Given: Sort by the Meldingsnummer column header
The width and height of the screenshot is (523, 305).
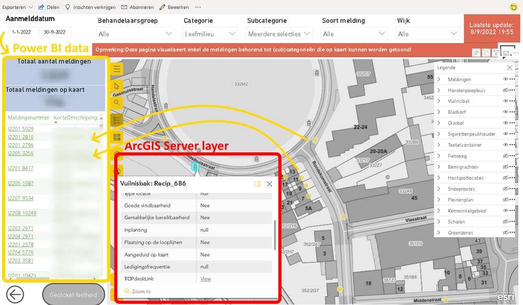Looking at the screenshot, I should tap(29, 117).
